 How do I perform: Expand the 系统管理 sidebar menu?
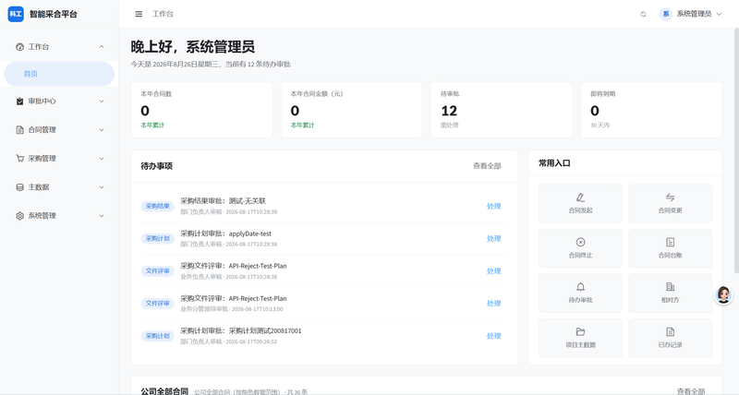point(59,216)
